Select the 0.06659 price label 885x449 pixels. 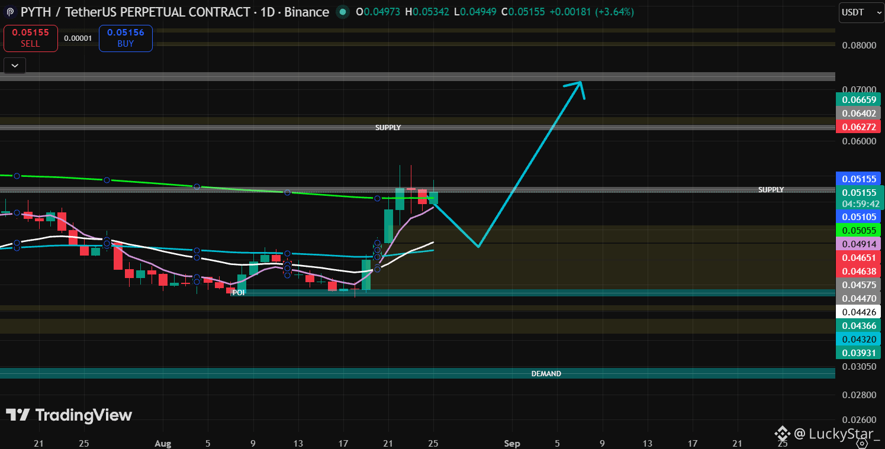(859, 99)
